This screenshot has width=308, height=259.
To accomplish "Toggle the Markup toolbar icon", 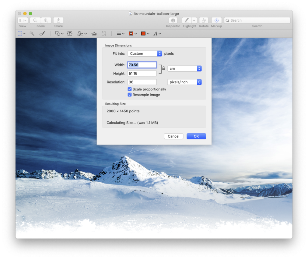I will [x=216, y=20].
